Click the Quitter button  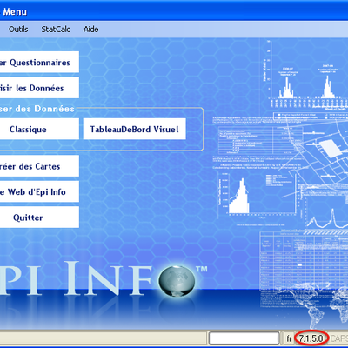tap(39, 217)
